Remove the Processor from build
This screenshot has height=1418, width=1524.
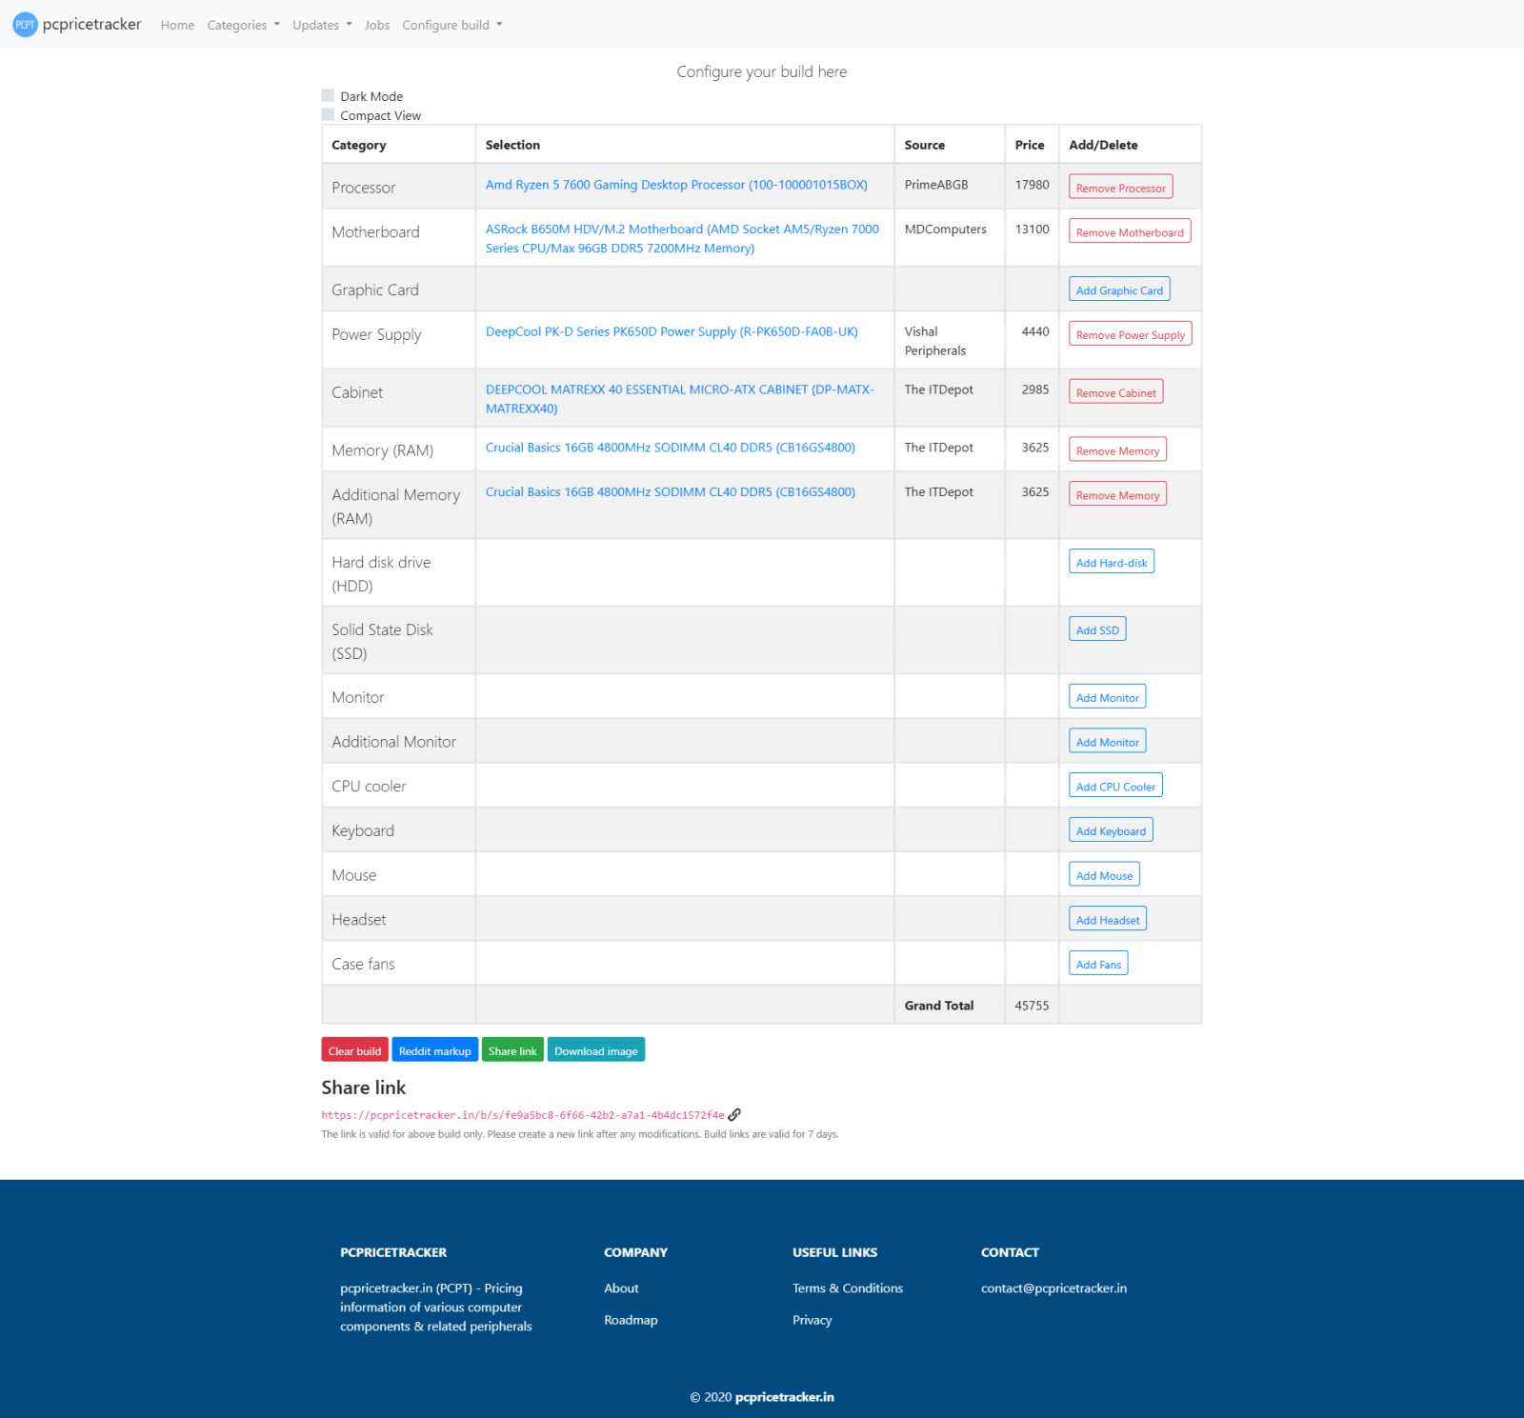(x=1120, y=188)
